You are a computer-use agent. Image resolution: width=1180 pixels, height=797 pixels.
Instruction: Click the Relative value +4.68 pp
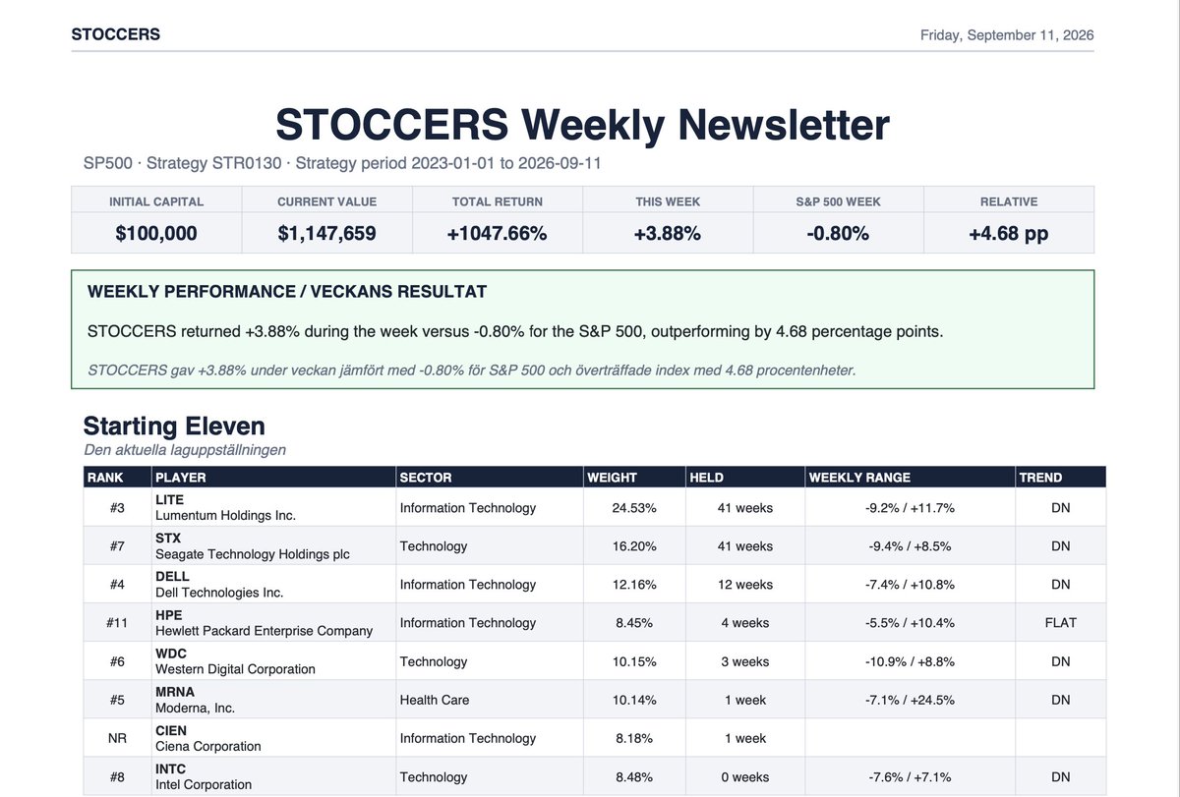point(1009,234)
